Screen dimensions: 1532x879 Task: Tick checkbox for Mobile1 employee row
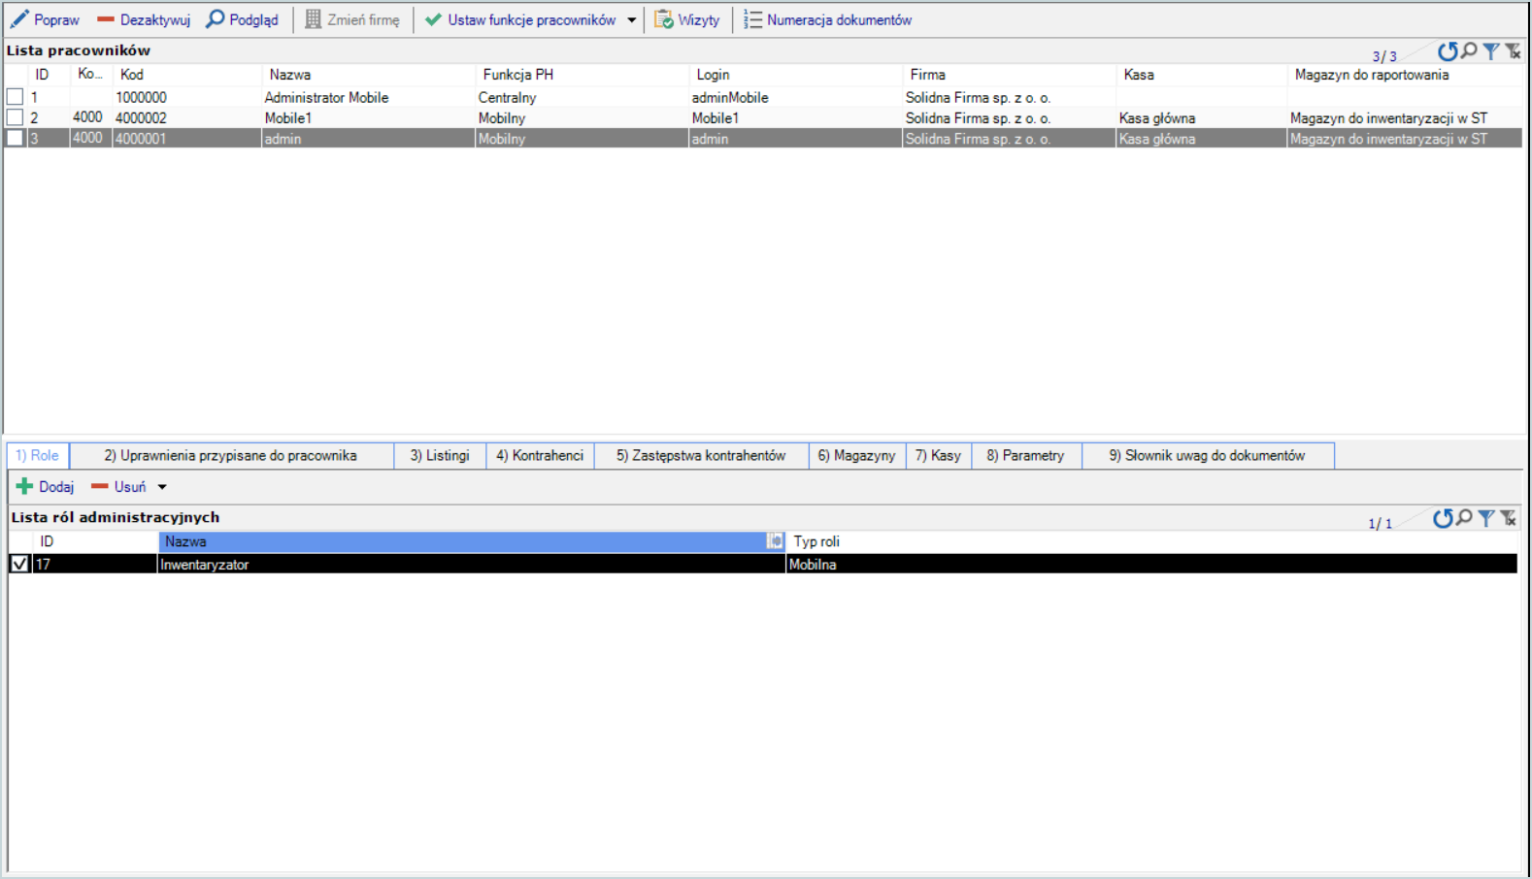(x=15, y=117)
